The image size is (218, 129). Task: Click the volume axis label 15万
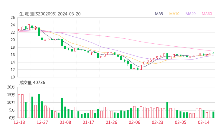click(x=11, y=95)
